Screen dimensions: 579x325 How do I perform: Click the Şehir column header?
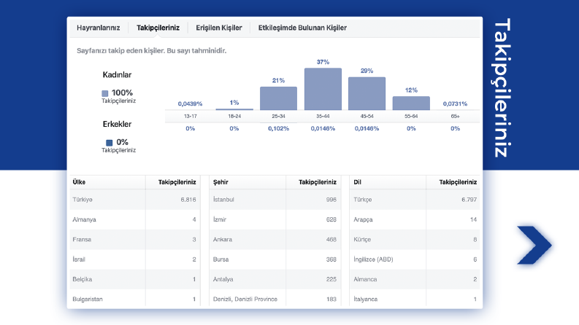[221, 182]
